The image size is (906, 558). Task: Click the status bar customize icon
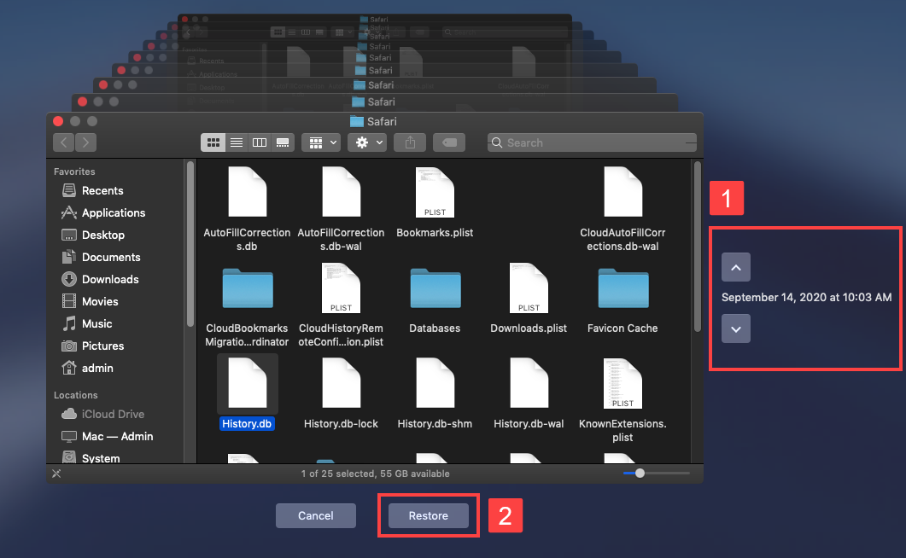[x=56, y=474]
